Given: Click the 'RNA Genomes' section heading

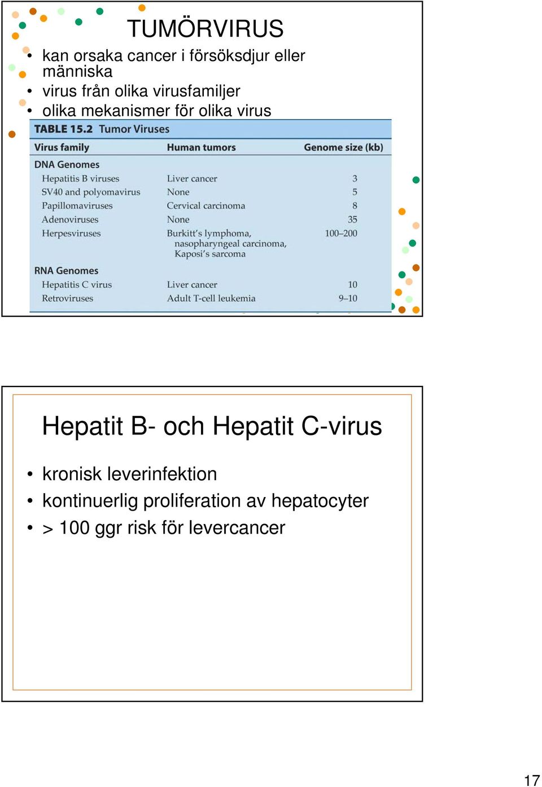Looking at the screenshot, I should [66, 271].
